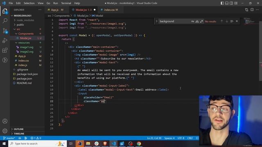
Task: Open the Help menu
Action: (77, 3)
